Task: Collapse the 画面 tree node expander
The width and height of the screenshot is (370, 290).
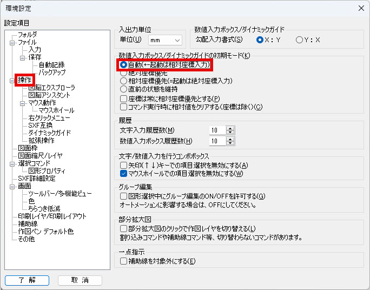Action: click(x=12, y=186)
